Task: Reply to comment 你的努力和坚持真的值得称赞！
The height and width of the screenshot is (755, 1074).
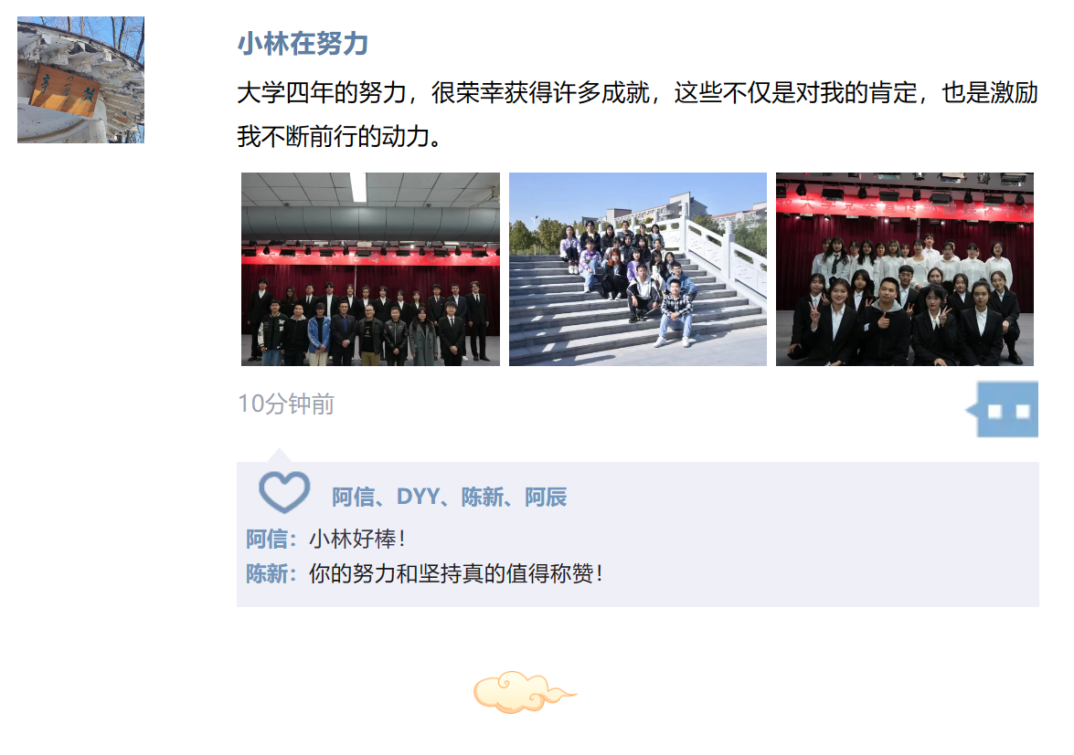Action: [x=456, y=573]
